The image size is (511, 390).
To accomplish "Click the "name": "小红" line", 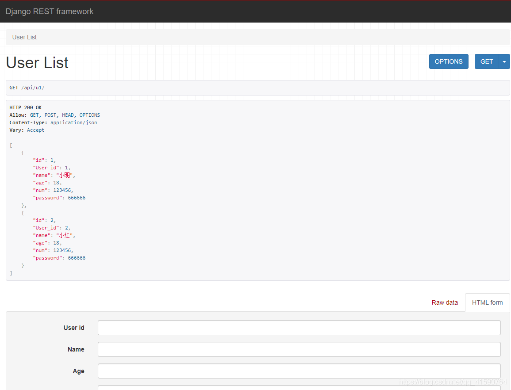I will (54, 235).
